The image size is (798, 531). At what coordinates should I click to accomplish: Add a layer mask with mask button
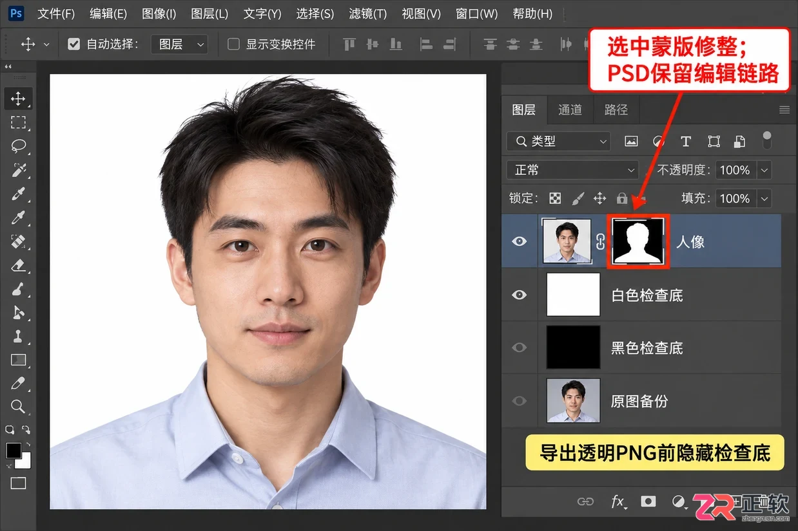[648, 501]
